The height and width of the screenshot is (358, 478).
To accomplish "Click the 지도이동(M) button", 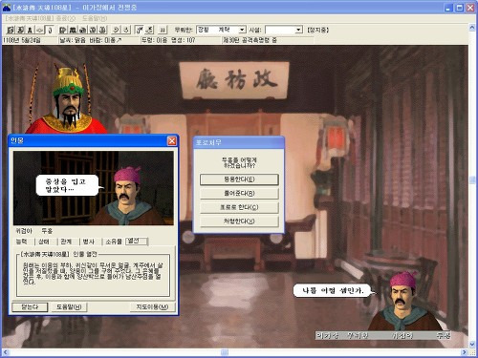I will tap(152, 307).
